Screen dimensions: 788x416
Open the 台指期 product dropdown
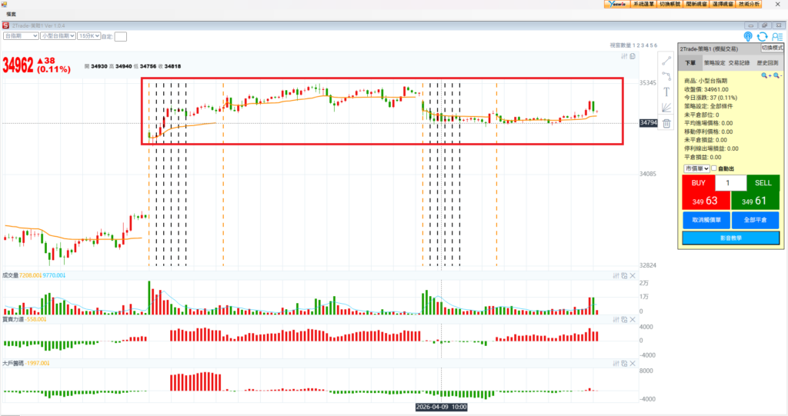21,35
